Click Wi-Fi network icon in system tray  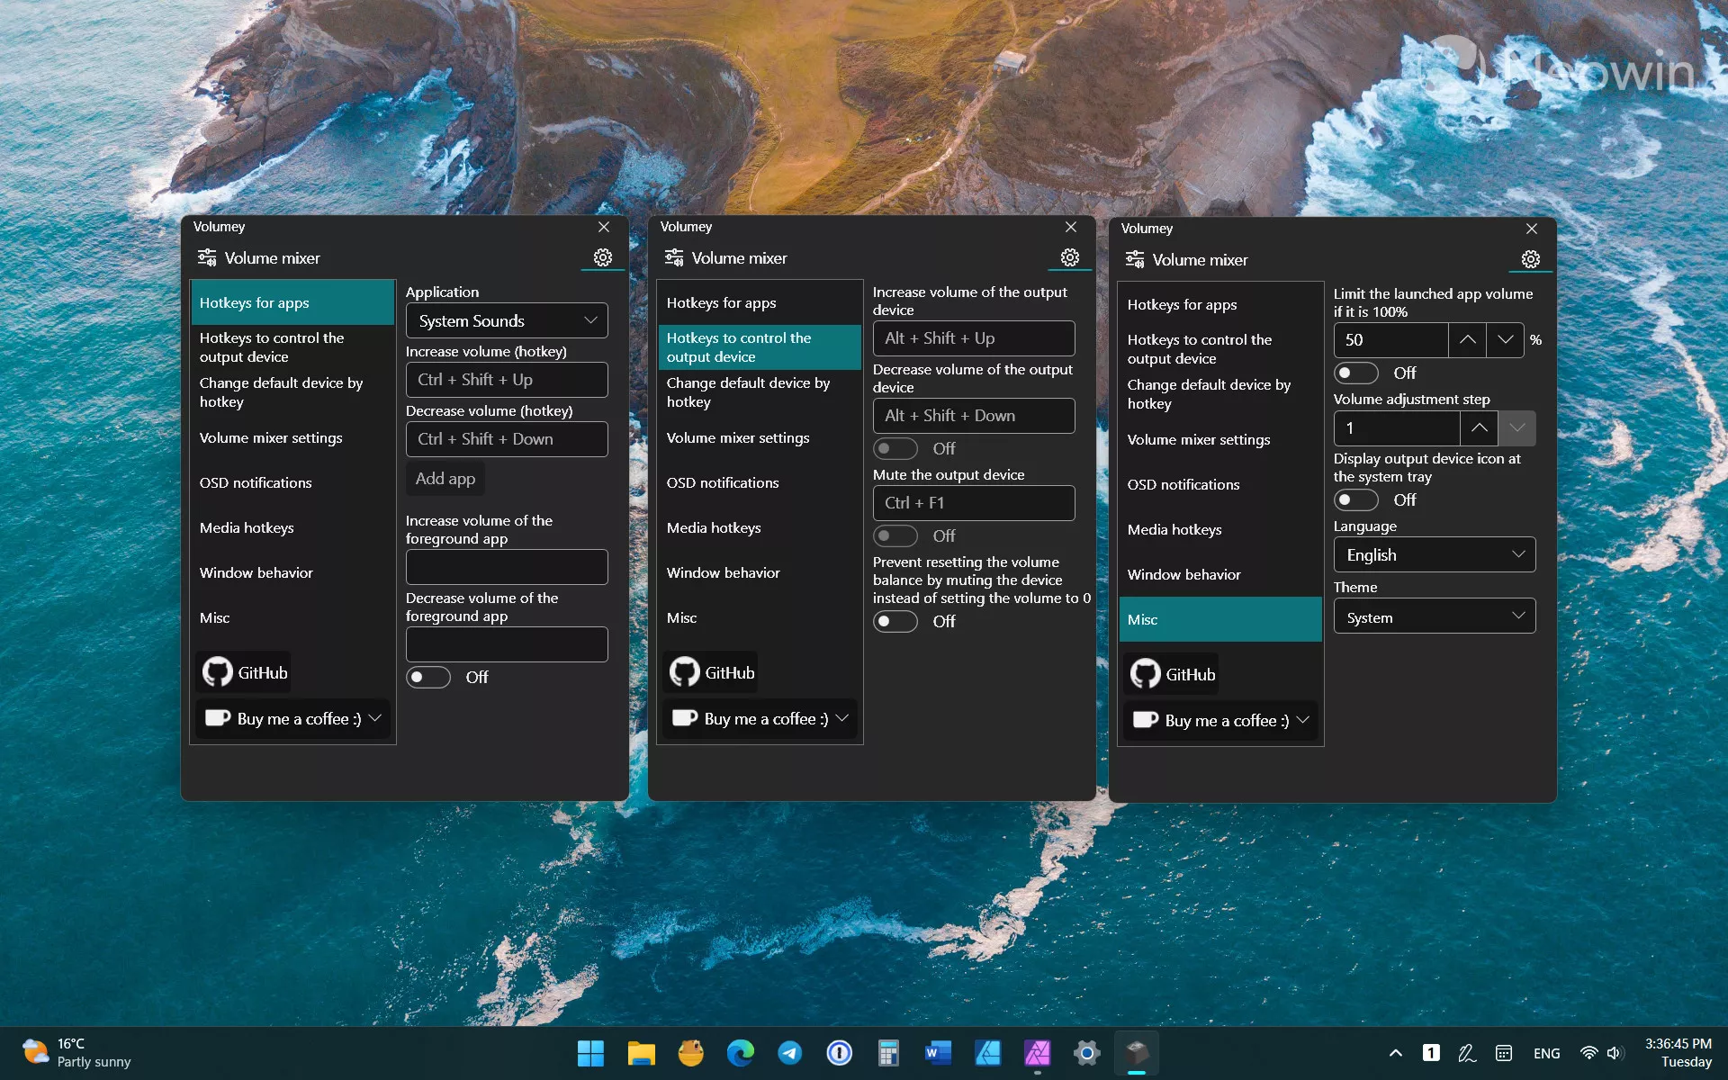(1589, 1053)
